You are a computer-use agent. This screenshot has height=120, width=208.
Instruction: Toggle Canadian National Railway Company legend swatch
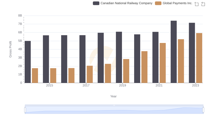(96, 3)
